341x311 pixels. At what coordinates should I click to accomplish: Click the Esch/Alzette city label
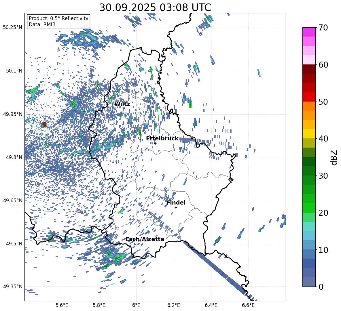coord(145,239)
